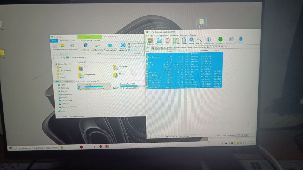Click Добавить сетевое расположение in the ribbon

click(x=110, y=47)
